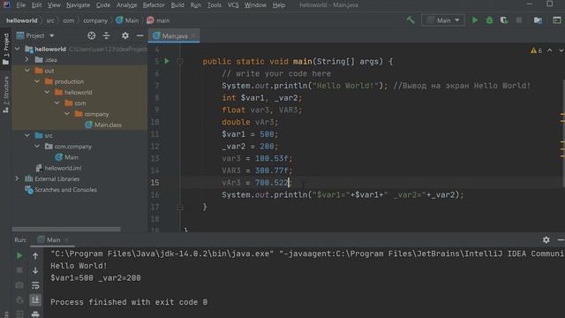Select helloworld.iml file in the tree
565x318 pixels.
click(x=59, y=168)
